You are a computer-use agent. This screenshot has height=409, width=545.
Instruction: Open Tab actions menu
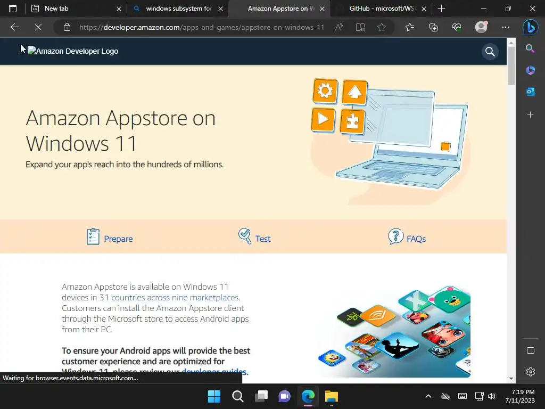[13, 9]
